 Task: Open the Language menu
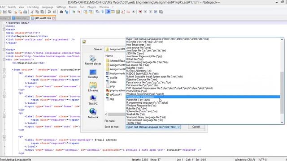coord(48,7)
